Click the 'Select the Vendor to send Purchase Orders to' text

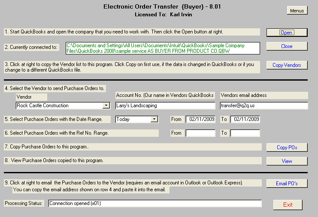[55, 88]
